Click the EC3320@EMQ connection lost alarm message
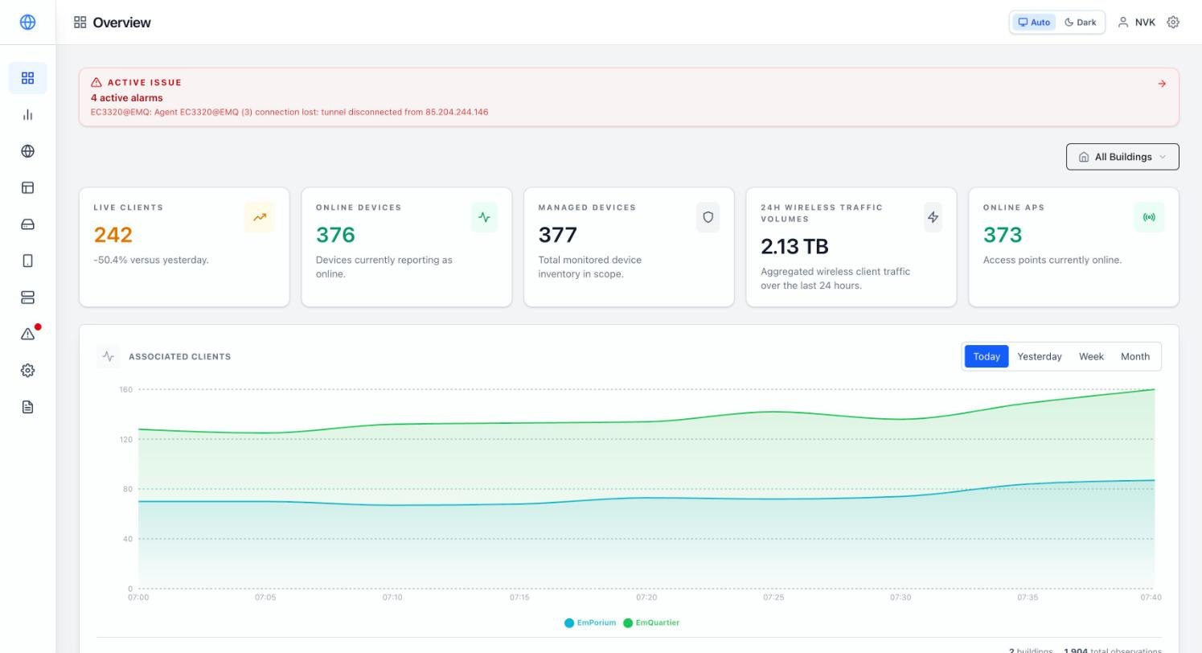The height and width of the screenshot is (653, 1202). point(289,112)
